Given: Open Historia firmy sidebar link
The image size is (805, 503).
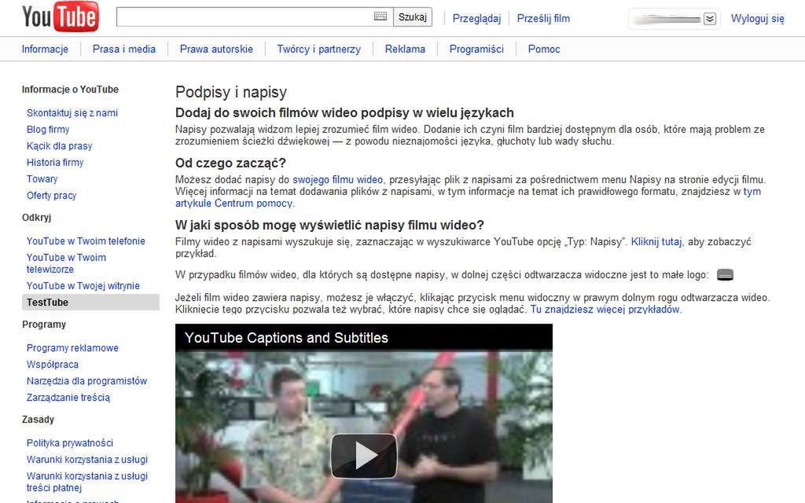Looking at the screenshot, I should coord(55,162).
